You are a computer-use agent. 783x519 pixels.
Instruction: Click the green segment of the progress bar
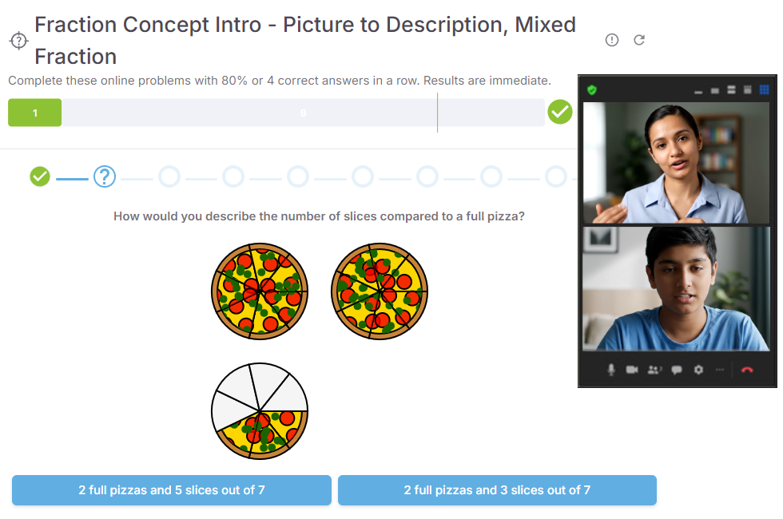point(35,113)
